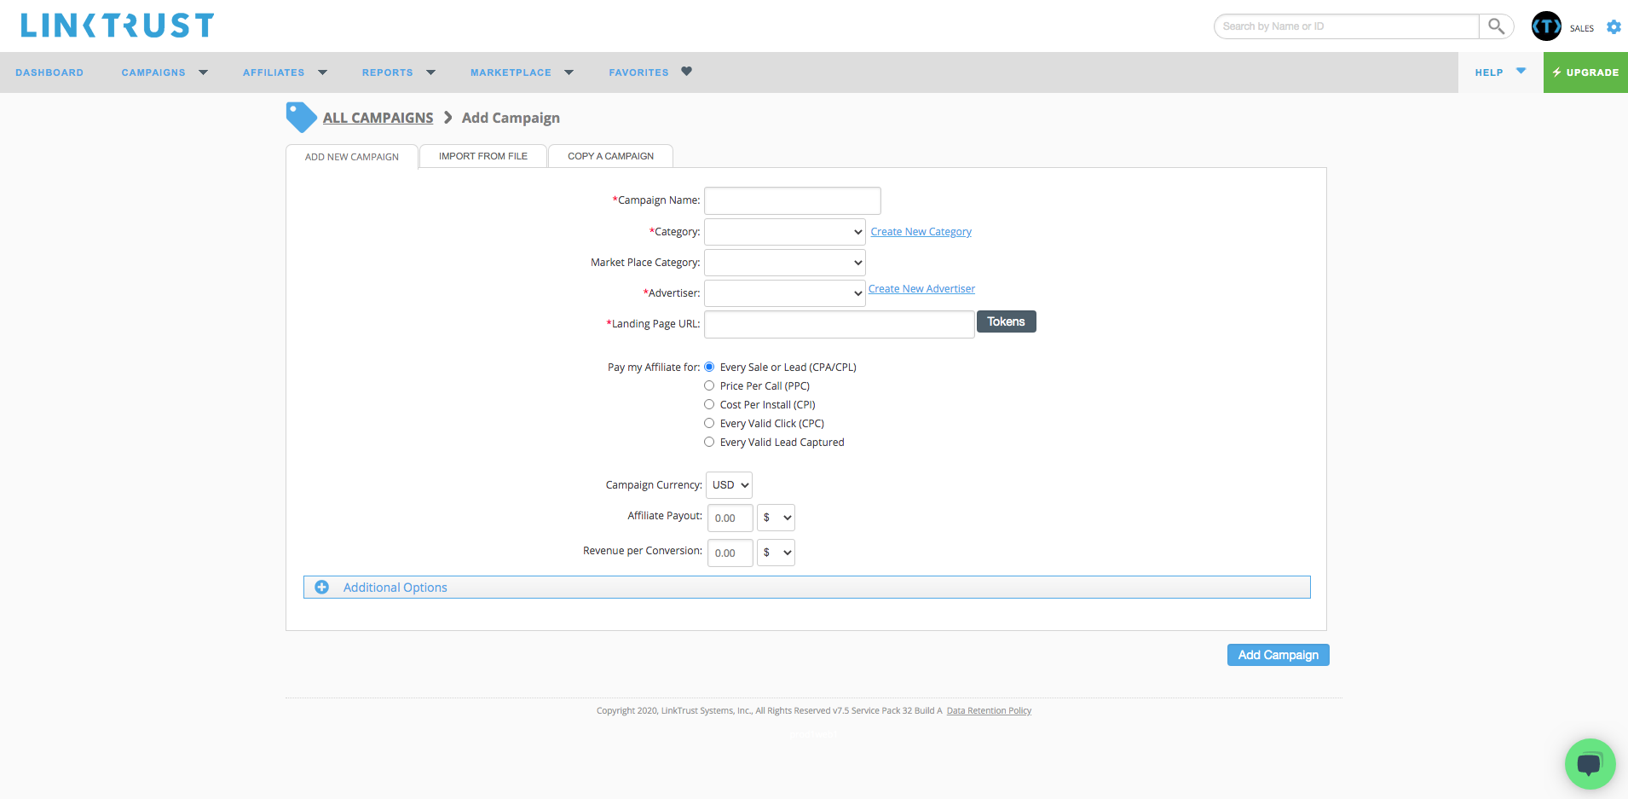Choose Every Valid Click (CPC) radio

click(x=709, y=424)
